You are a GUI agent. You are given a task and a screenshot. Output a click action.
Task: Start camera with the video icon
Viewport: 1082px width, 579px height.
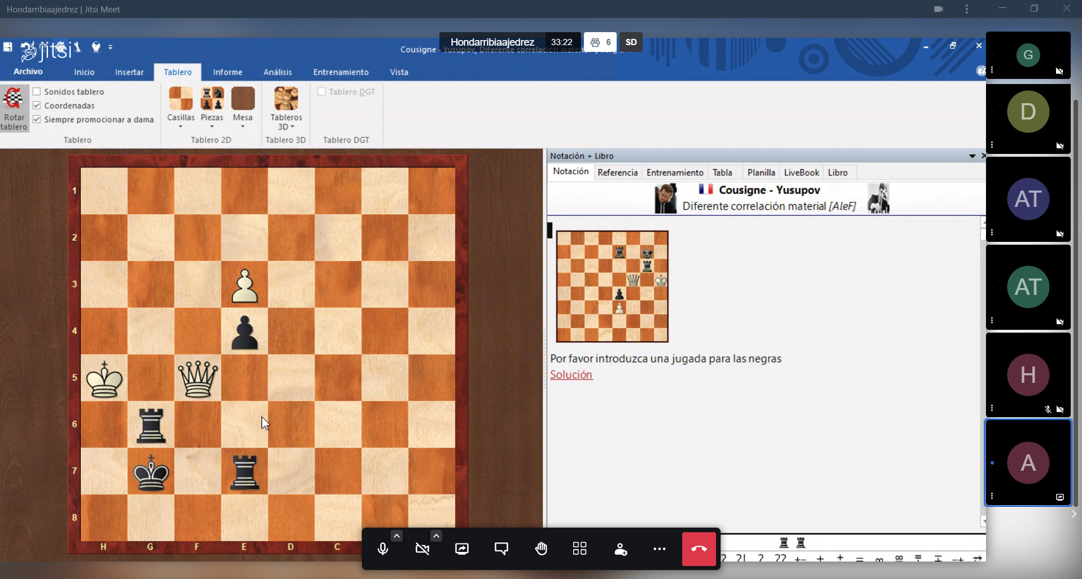pyautogui.click(x=422, y=549)
